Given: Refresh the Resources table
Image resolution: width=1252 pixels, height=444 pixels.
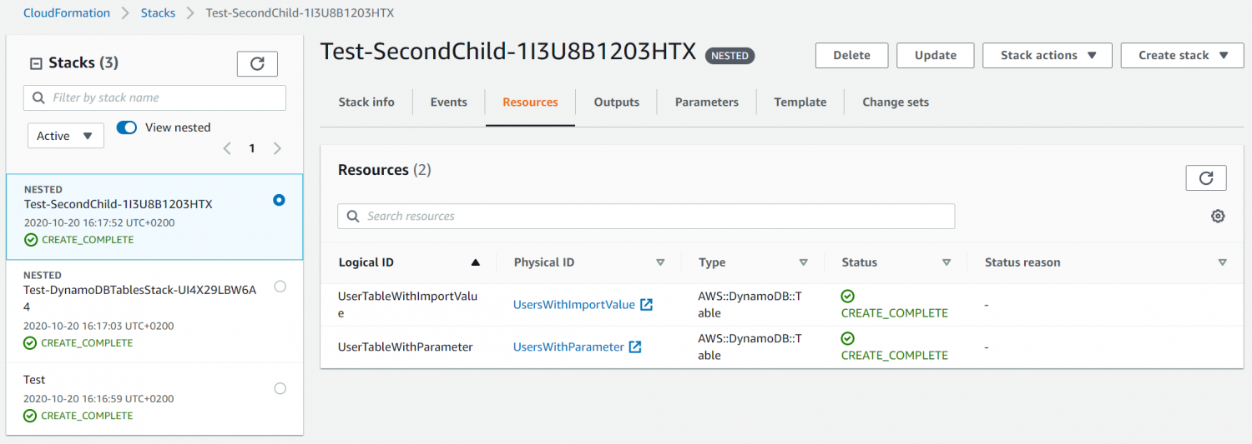Looking at the screenshot, I should coord(1205,178).
